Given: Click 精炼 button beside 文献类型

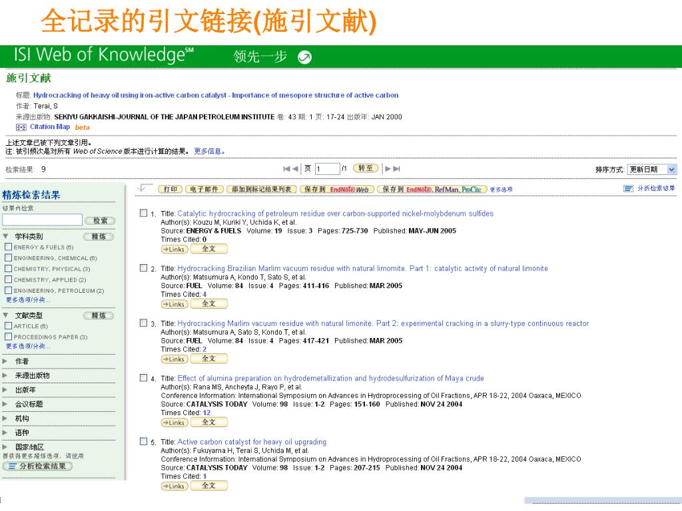Looking at the screenshot, I should (99, 315).
